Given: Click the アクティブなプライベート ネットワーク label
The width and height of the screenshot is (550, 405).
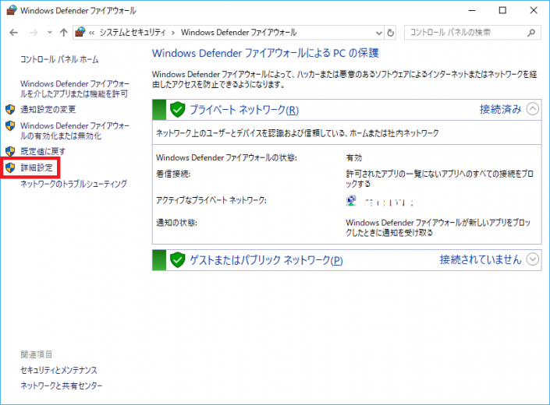Looking at the screenshot, I should (211, 201).
